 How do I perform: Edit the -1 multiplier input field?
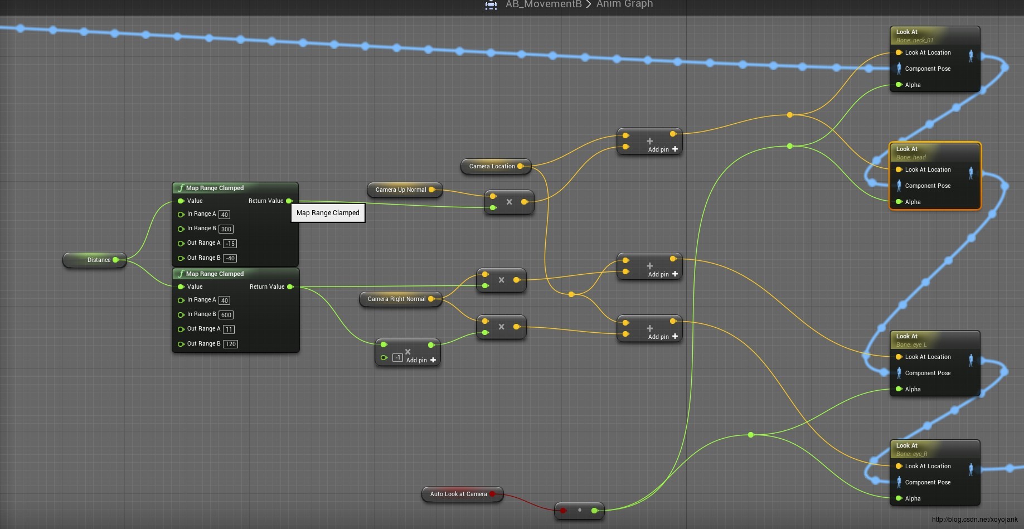coord(397,357)
